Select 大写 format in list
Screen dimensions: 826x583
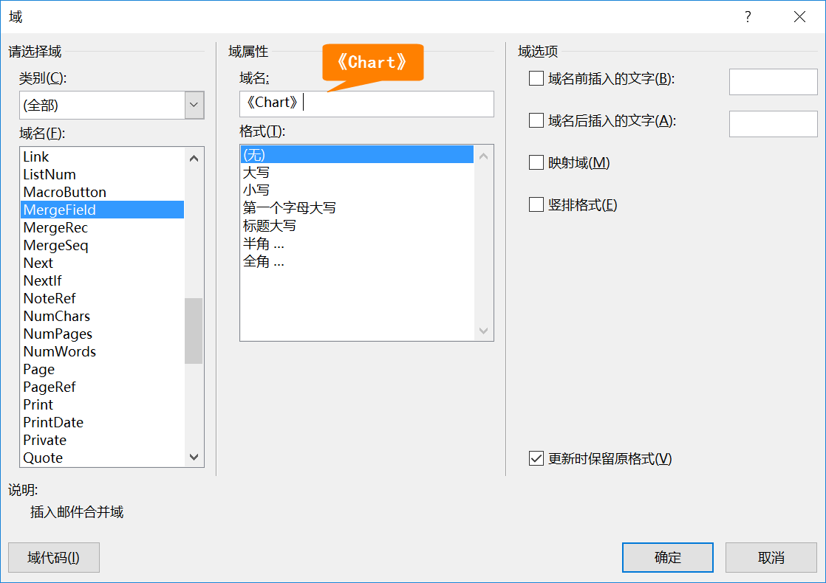(x=256, y=172)
